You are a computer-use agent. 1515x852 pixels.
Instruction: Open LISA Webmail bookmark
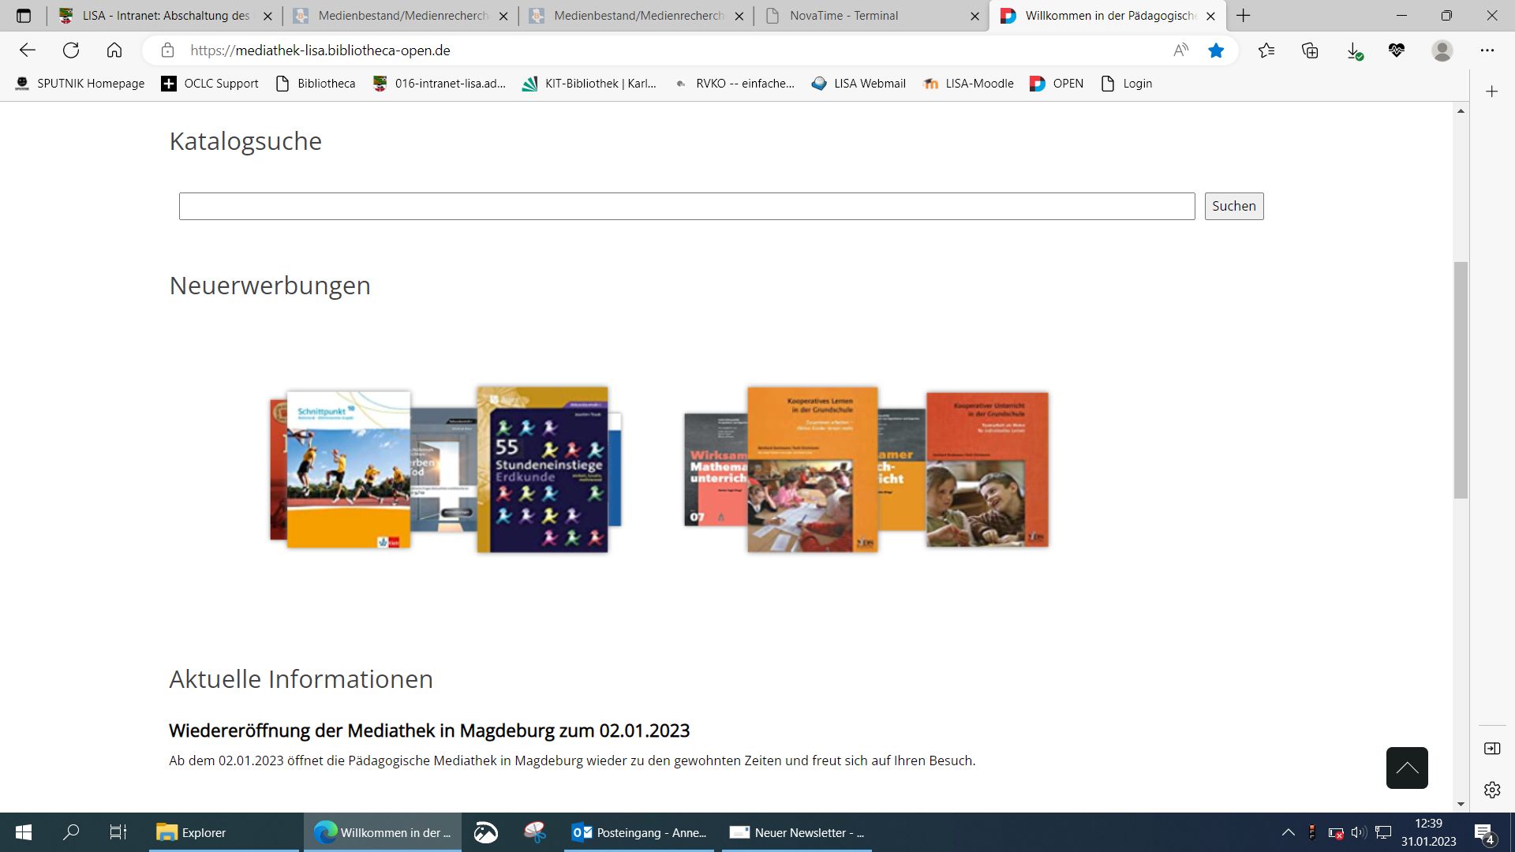pos(858,84)
